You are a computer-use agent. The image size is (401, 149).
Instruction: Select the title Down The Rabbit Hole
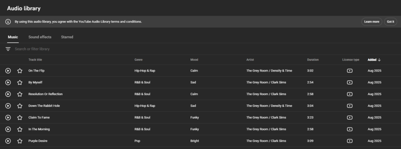pyautogui.click(x=44, y=106)
